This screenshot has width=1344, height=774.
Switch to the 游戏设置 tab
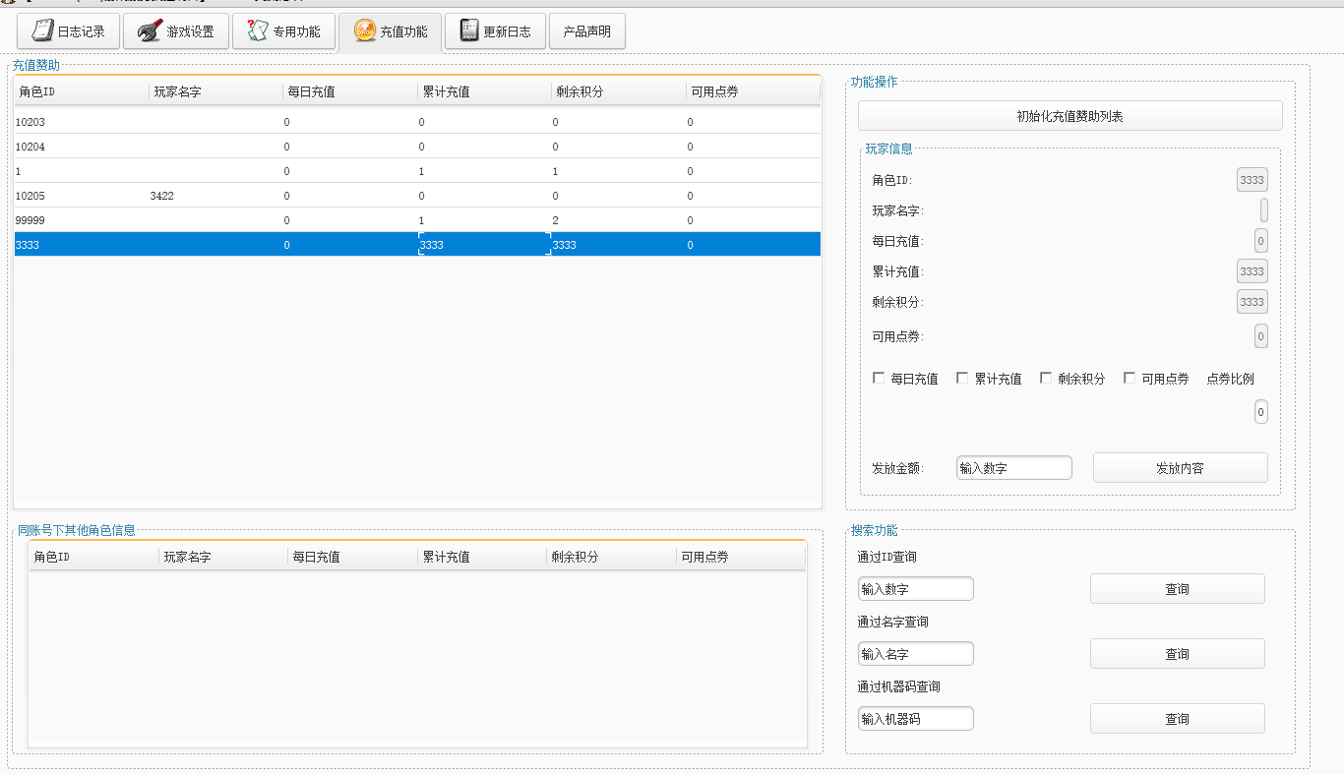176,31
